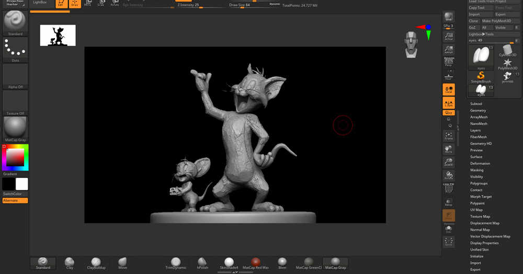Open the Alpha Off selector
This screenshot has width=523, height=274.
(x=15, y=76)
